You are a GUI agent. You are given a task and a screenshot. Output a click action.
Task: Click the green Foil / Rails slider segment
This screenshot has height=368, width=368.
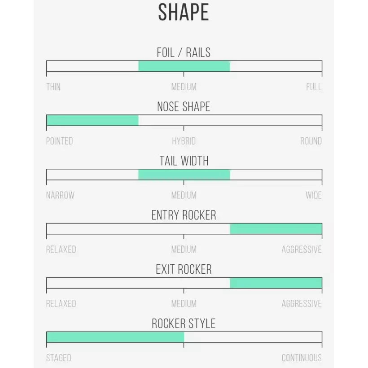[184, 66]
